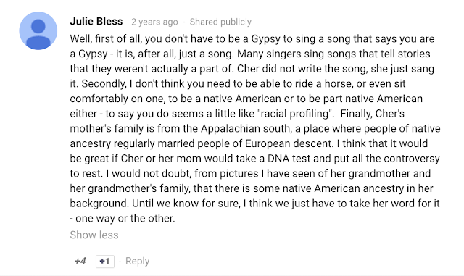Click the "Shared publicly" visibility label
Viewport: 464px width, 276px height.
[x=220, y=22]
